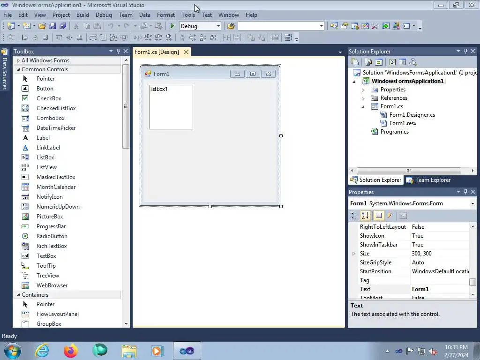The width and height of the screenshot is (480, 360).
Task: Click Show All Files in Solution Explorer
Action: click(x=368, y=62)
